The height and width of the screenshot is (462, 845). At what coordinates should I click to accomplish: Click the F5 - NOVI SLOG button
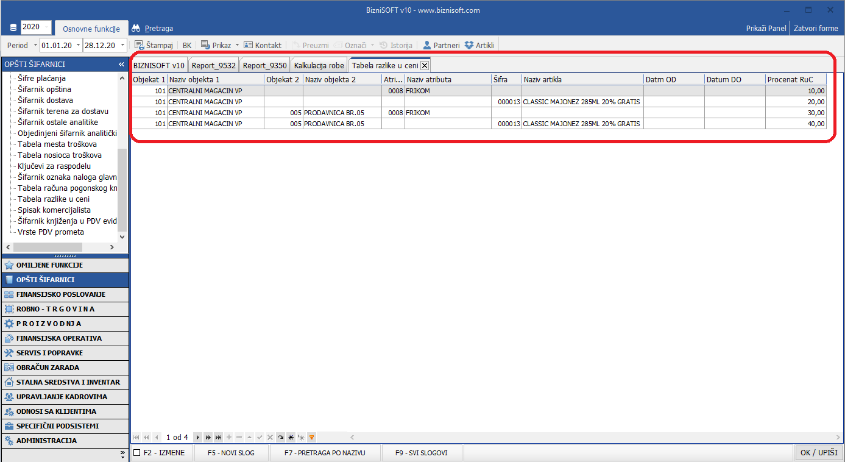coord(230,453)
